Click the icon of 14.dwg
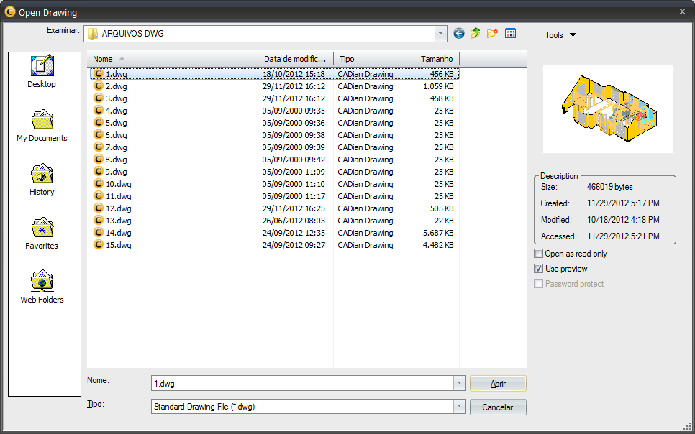The width and height of the screenshot is (695, 434). tap(99, 233)
